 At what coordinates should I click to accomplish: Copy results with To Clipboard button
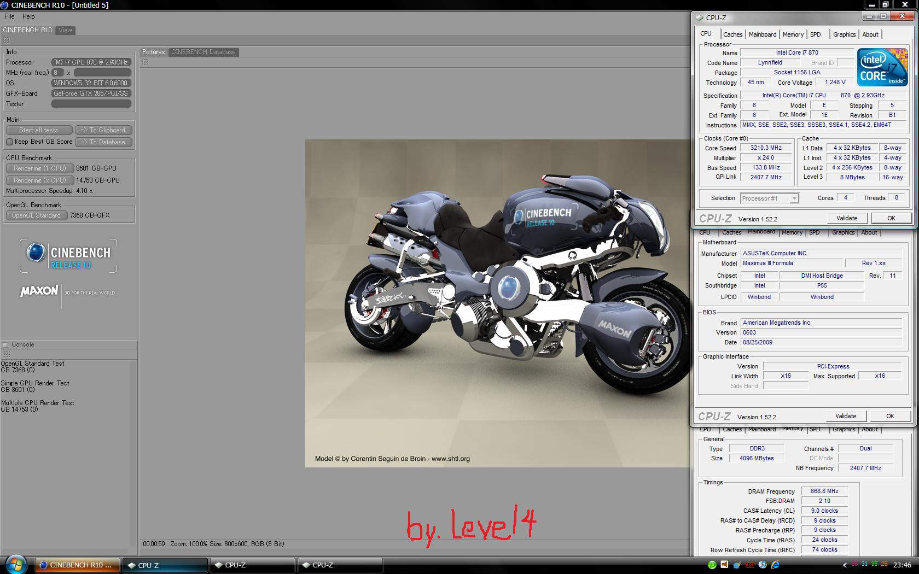(103, 130)
